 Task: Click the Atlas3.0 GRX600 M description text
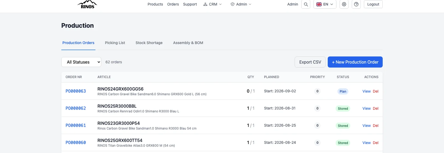click(x=136, y=146)
